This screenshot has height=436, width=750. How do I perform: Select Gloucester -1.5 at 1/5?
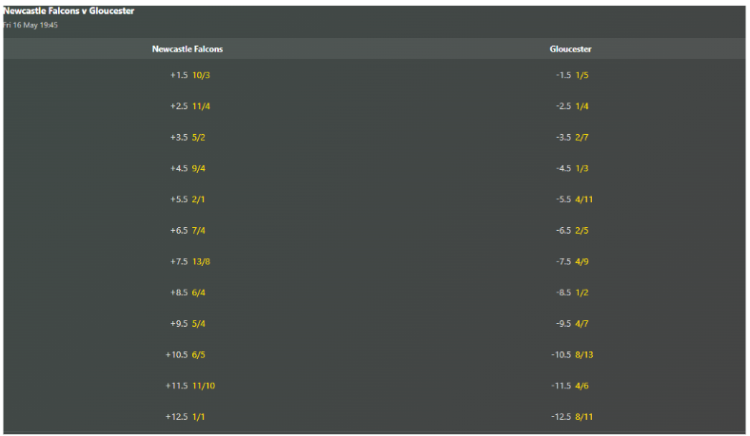point(572,75)
